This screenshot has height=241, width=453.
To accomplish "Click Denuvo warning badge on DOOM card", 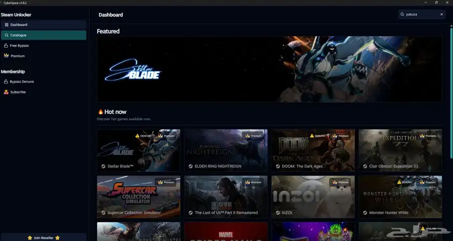I will (317, 136).
